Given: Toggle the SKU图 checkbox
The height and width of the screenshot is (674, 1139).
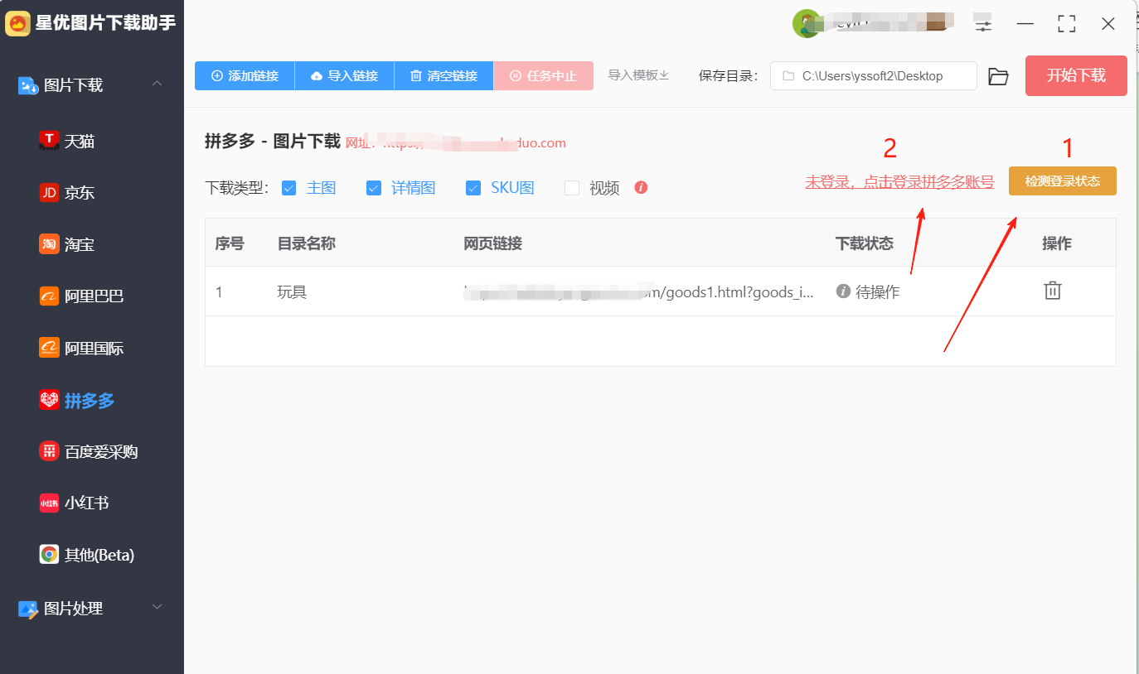Looking at the screenshot, I should 473,188.
